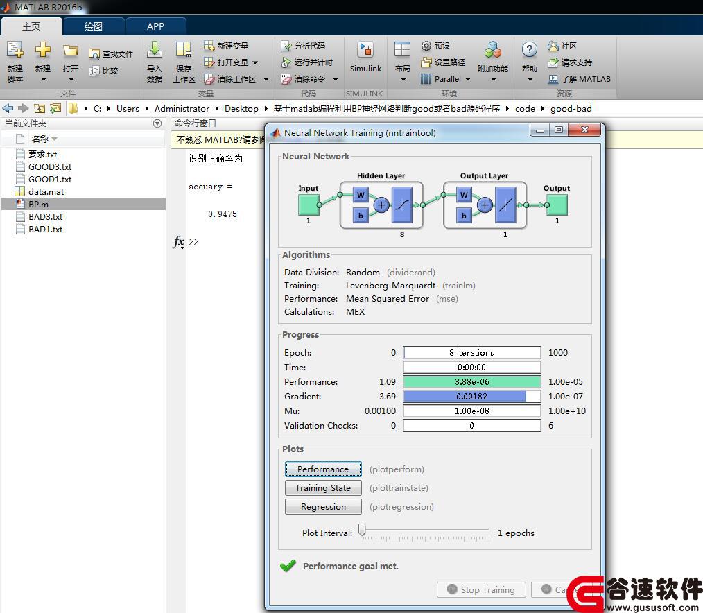
Task: Click the Help (帮助) question icon
Action: click(530, 50)
